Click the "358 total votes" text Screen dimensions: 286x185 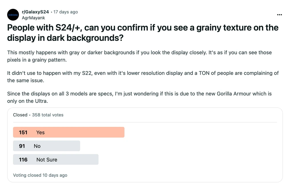[48, 115]
